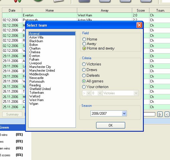
Task: Click the Summary button in main window
Action: coord(12,114)
